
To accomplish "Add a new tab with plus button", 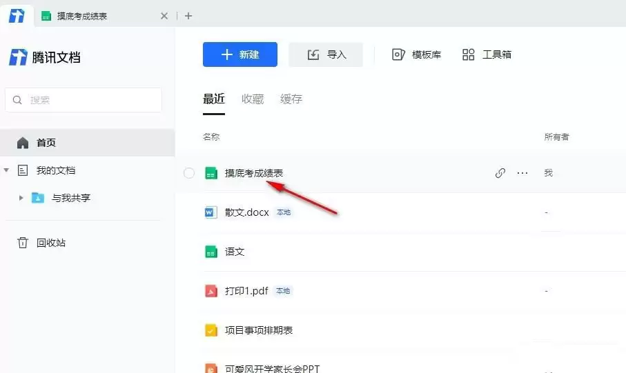I will 189,16.
